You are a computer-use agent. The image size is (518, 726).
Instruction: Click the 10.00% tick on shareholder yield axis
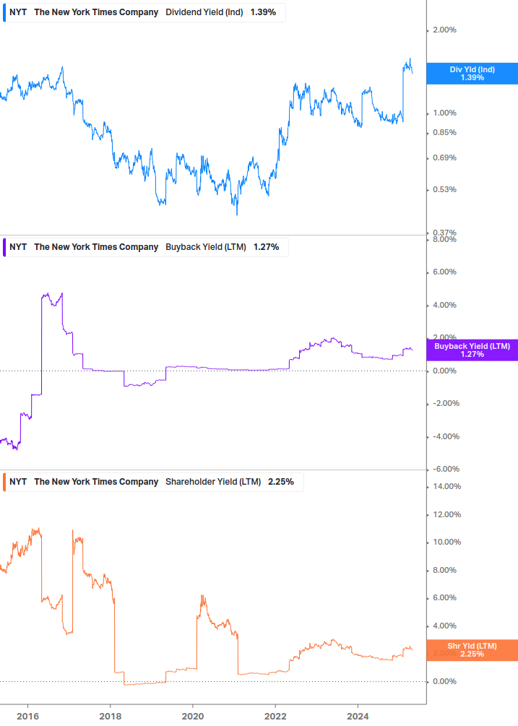pyautogui.click(x=446, y=543)
